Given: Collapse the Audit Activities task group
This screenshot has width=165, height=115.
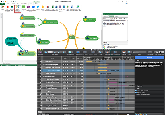Looking at the screenshot, I should pyautogui.click(x=44, y=76).
